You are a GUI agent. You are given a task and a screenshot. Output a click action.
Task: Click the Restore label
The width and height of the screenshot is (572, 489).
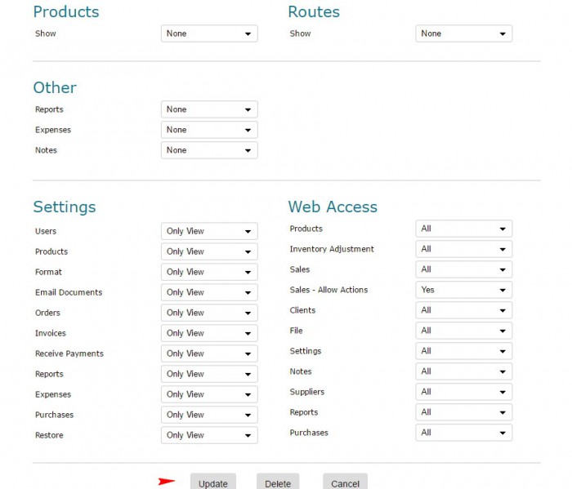click(49, 435)
